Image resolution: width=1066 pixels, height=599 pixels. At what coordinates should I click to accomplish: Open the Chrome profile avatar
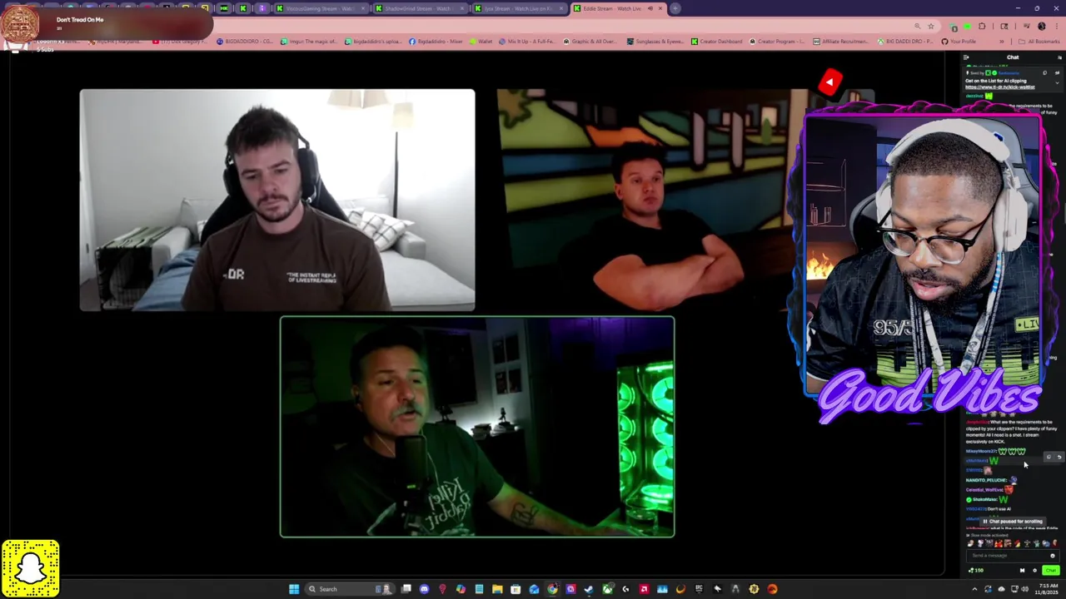[x=1041, y=27]
